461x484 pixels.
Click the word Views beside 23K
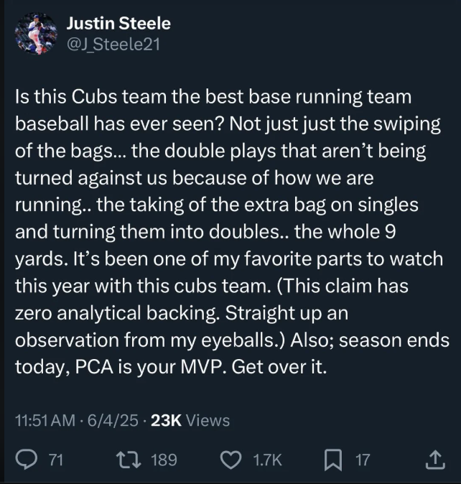click(x=208, y=420)
